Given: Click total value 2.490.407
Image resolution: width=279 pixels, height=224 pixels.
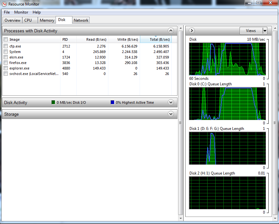Looking at the screenshot, I should coord(161,52).
